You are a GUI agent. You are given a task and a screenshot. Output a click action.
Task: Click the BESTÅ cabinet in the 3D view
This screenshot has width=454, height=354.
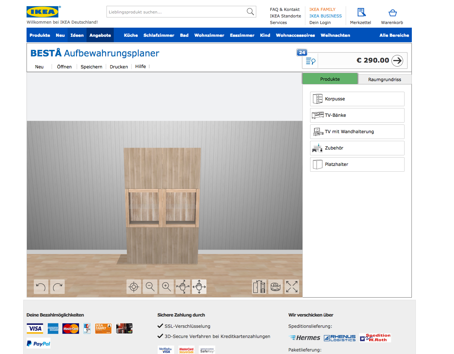point(162,206)
